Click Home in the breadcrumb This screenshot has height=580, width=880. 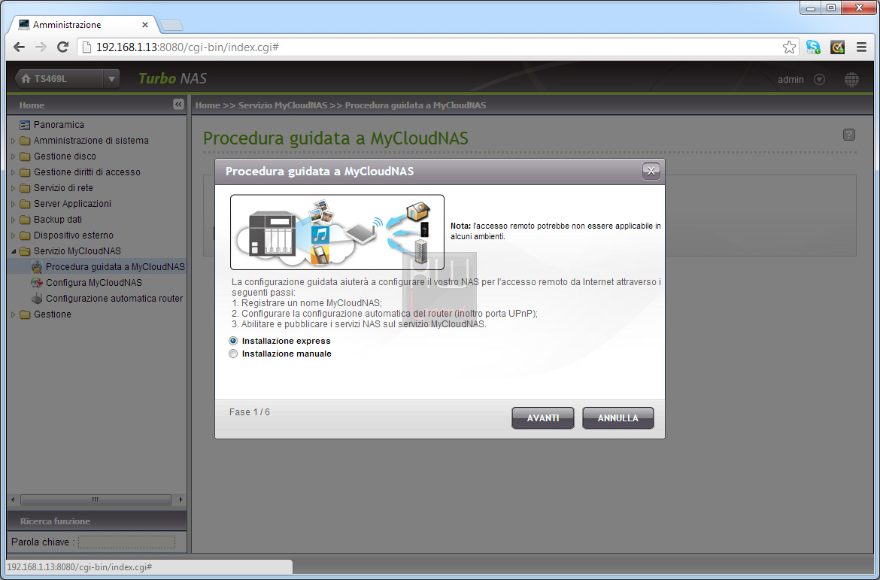click(x=208, y=105)
